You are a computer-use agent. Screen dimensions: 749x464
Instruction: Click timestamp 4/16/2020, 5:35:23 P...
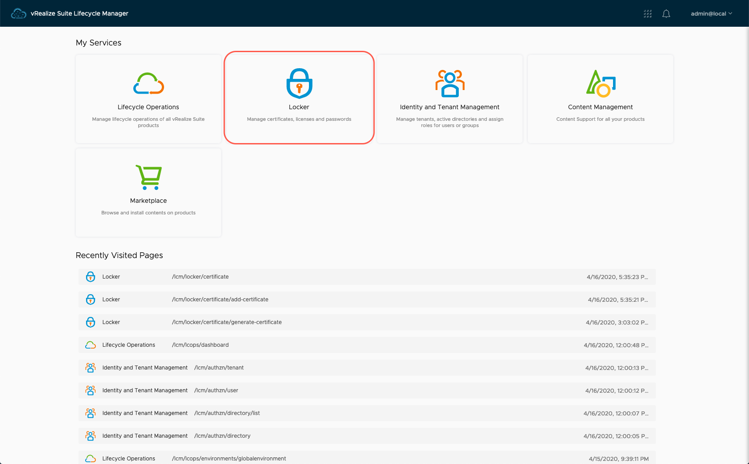click(617, 277)
